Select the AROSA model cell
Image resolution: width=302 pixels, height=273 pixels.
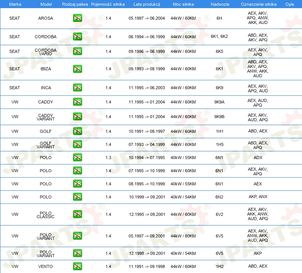(x=46, y=18)
